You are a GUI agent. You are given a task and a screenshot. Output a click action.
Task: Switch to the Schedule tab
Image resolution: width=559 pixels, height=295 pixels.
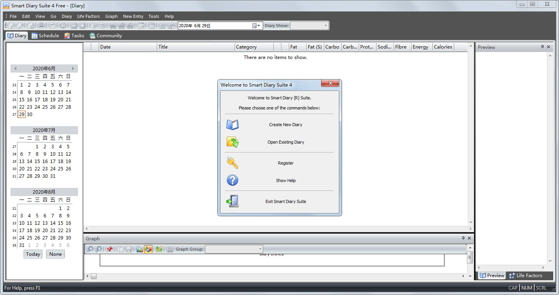[45, 36]
